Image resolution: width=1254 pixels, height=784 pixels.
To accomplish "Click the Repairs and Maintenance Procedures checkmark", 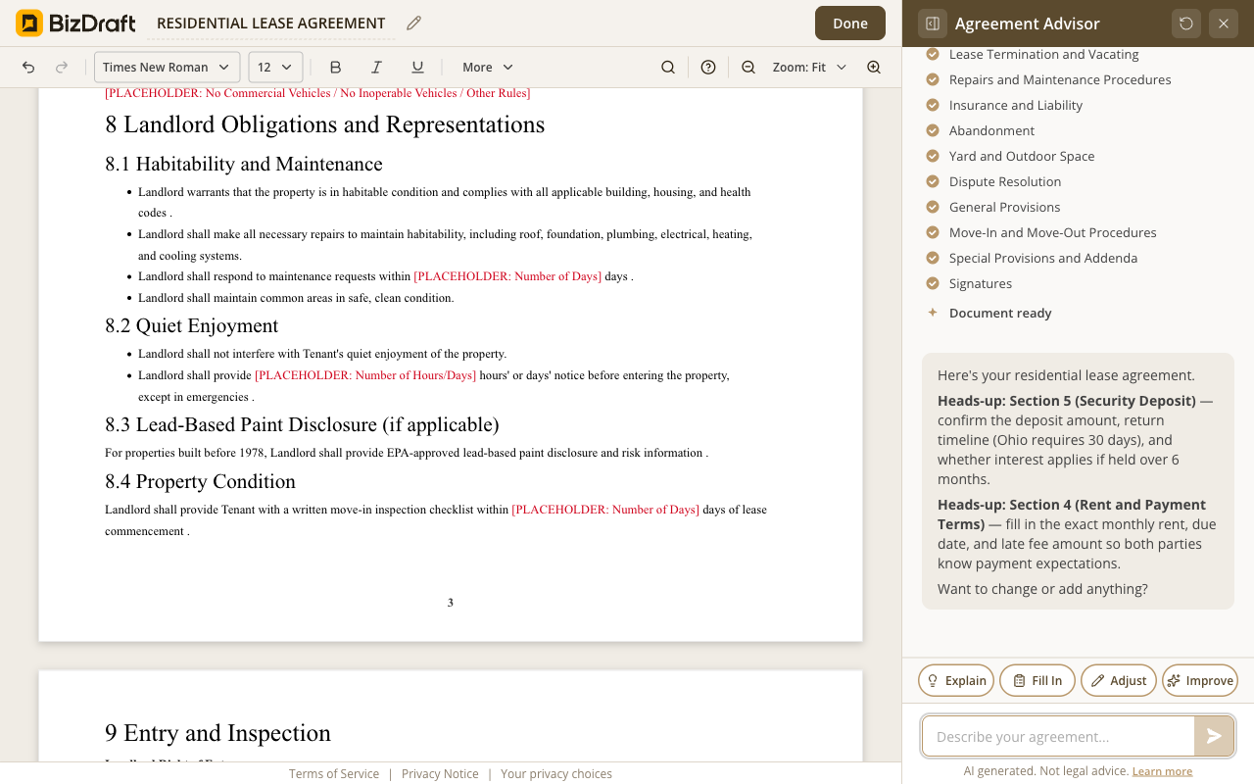I will click(x=933, y=80).
